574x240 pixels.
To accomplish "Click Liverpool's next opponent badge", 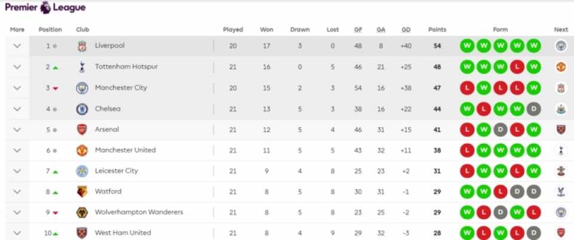I will tap(560, 46).
